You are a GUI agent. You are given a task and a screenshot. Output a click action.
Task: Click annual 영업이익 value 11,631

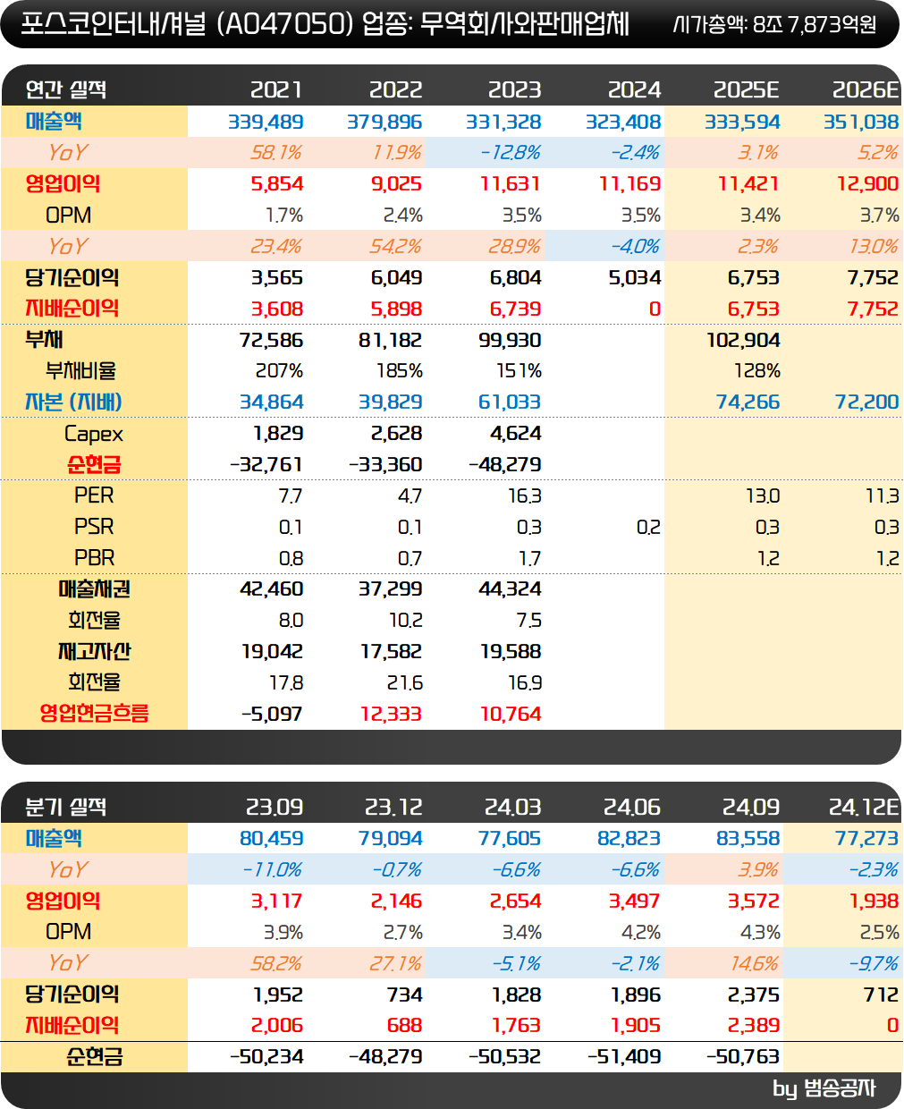point(510,184)
